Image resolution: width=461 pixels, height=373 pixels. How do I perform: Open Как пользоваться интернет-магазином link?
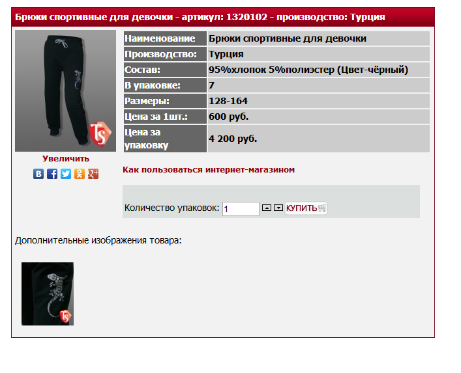[x=209, y=170]
